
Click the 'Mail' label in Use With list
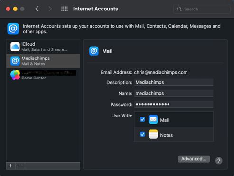(x=165, y=120)
